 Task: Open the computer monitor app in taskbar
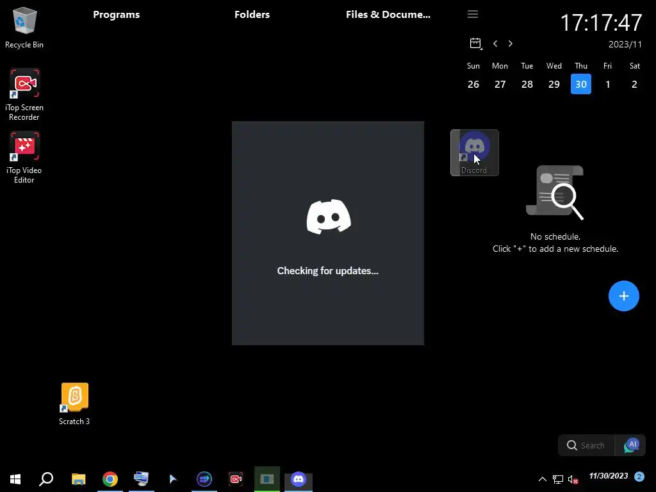tap(142, 479)
